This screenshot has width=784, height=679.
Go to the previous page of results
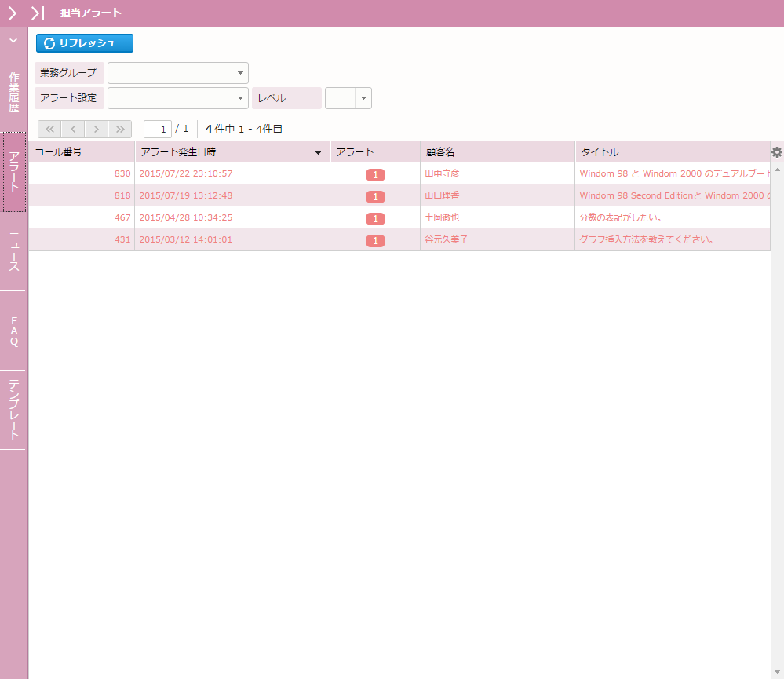(x=73, y=129)
